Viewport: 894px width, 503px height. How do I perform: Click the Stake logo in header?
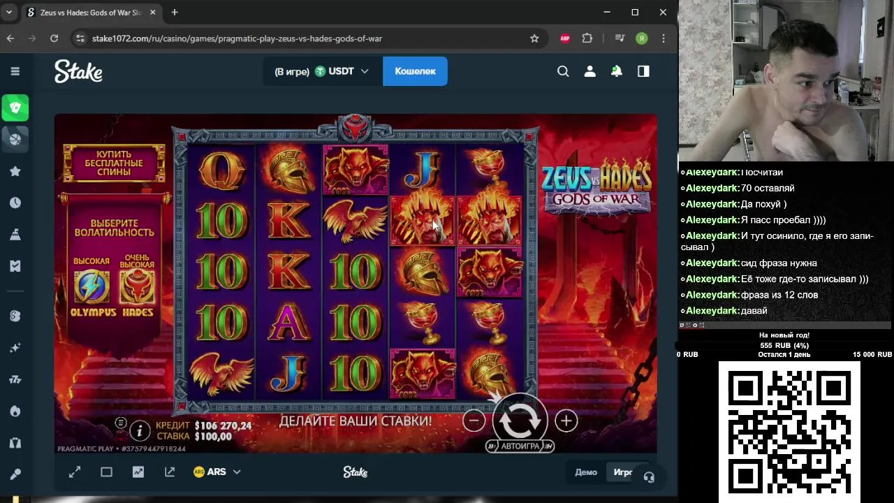click(78, 71)
